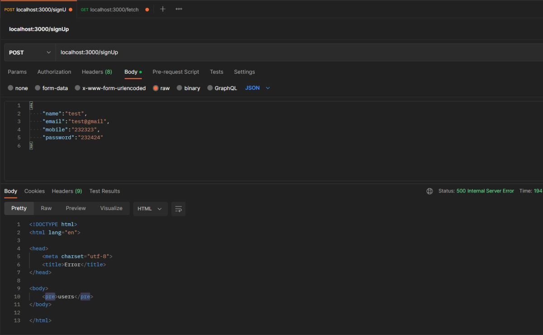
Task: Switch response view to Visualize
Action: click(x=111, y=208)
